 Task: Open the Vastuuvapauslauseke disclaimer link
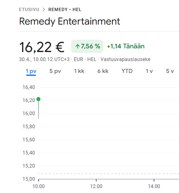(x=125, y=59)
